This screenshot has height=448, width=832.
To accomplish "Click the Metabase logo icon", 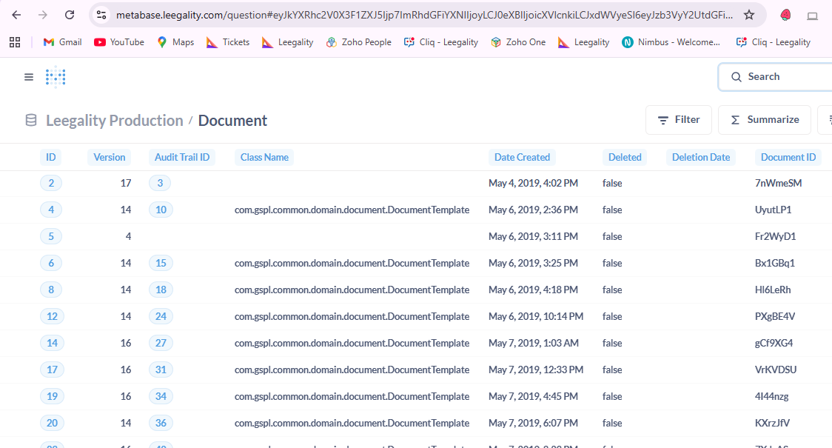I will tap(56, 77).
